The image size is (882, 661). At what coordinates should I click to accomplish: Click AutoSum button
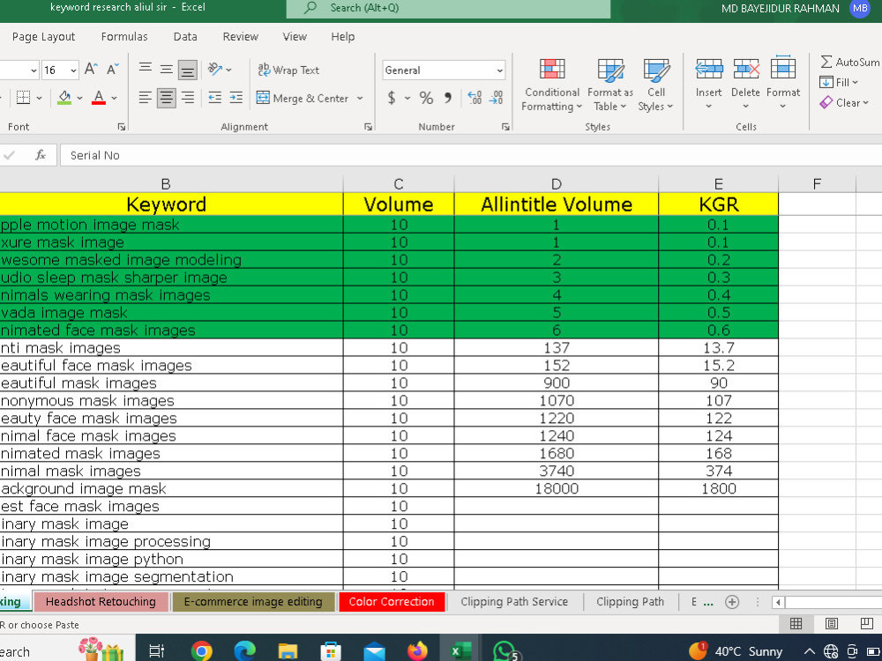tap(849, 62)
